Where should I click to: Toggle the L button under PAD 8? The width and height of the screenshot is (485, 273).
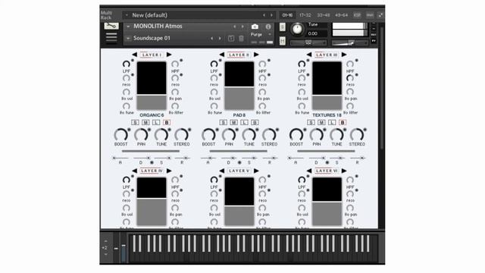(244, 123)
